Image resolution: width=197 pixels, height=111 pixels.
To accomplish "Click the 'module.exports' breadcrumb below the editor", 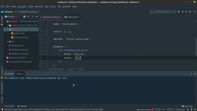I will 56,69.
